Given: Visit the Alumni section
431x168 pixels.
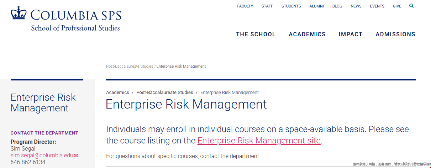Looking at the screenshot, I should click(316, 6).
